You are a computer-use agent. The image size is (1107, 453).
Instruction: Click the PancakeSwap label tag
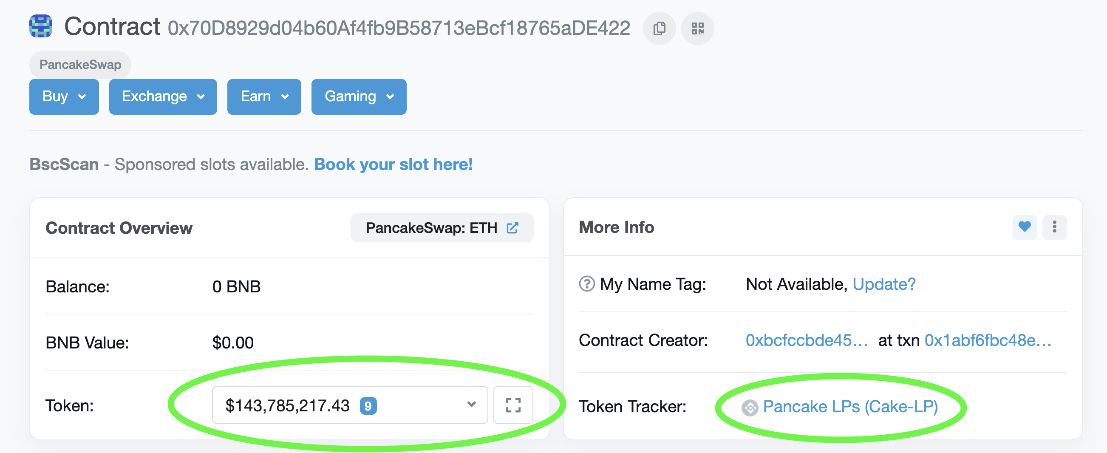[80, 65]
